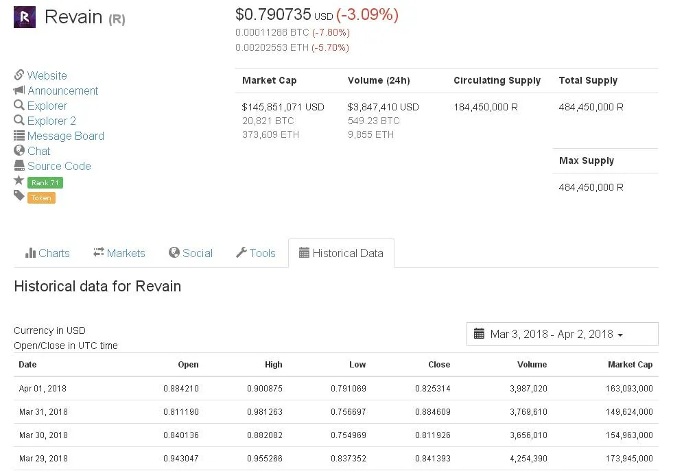This screenshot has height=471, width=684.
Task: Click the orange Token badge
Action: 41,198
